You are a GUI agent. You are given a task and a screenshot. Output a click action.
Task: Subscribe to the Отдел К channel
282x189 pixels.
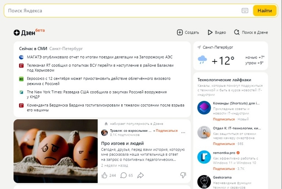[224, 144]
